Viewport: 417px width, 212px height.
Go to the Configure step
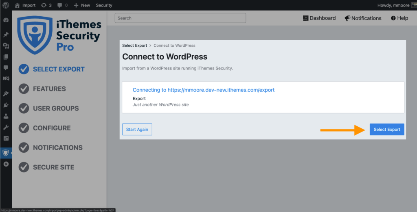pyautogui.click(x=45, y=128)
